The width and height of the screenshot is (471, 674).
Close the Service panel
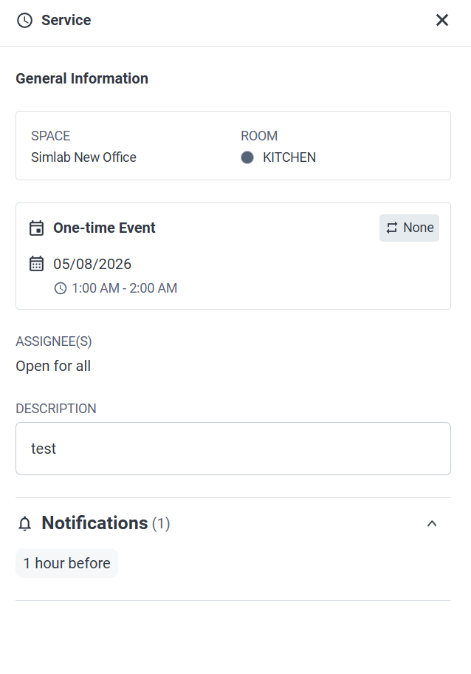[x=441, y=20]
